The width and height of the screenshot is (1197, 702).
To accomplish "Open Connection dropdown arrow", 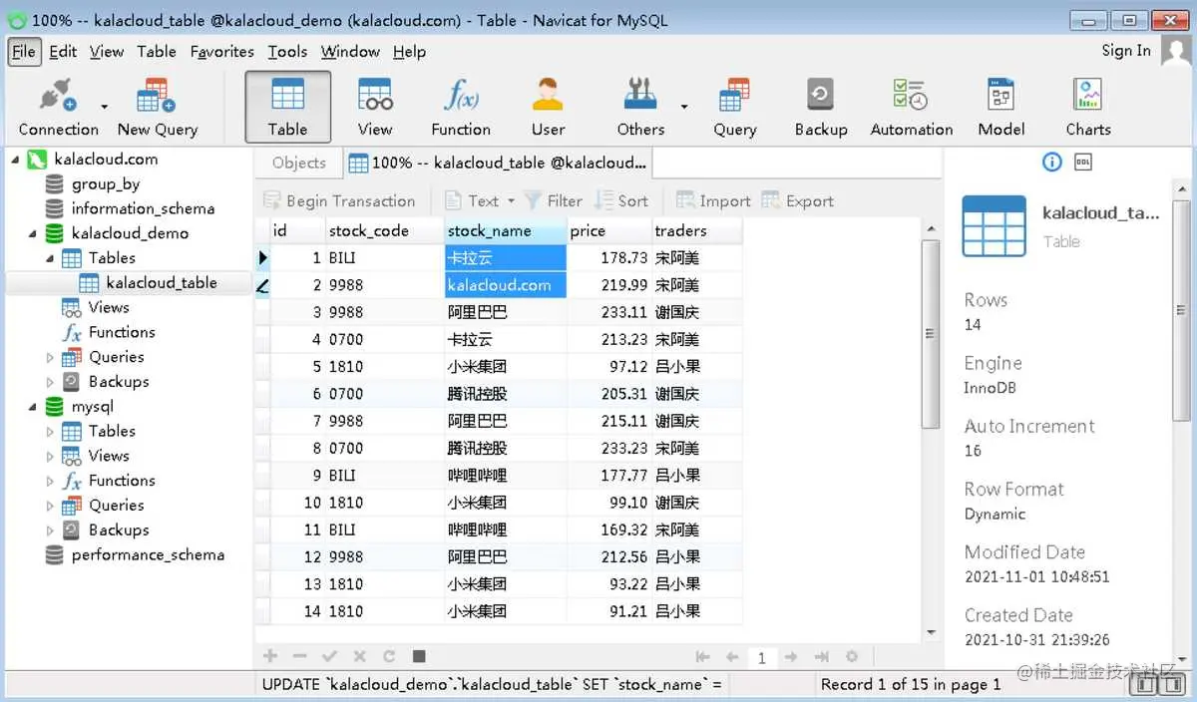I will [x=104, y=106].
